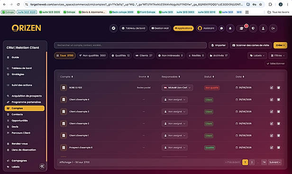Edit the Prospect d'exemple 8 row

pyautogui.click(x=272, y=148)
